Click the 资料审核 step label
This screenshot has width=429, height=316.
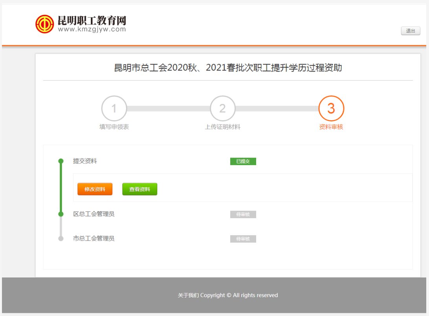(331, 127)
